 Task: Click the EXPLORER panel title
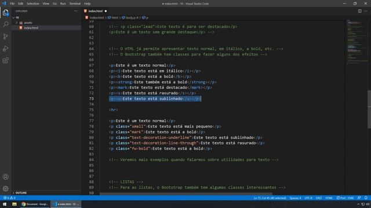[x=21, y=11]
